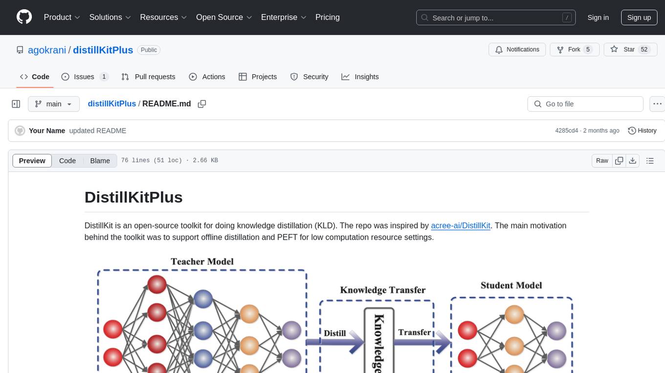The image size is (665, 373).
Task: Open the document outline list
Action: 650,161
